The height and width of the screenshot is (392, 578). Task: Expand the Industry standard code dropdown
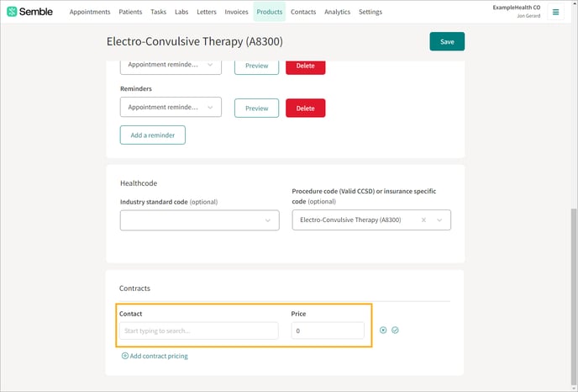pyautogui.click(x=268, y=220)
